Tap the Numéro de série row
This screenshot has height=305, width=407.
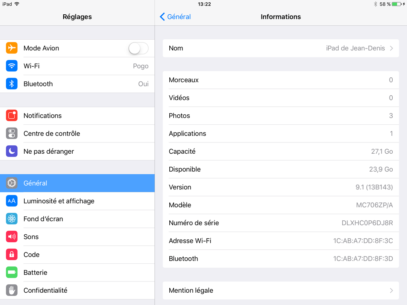281,223
